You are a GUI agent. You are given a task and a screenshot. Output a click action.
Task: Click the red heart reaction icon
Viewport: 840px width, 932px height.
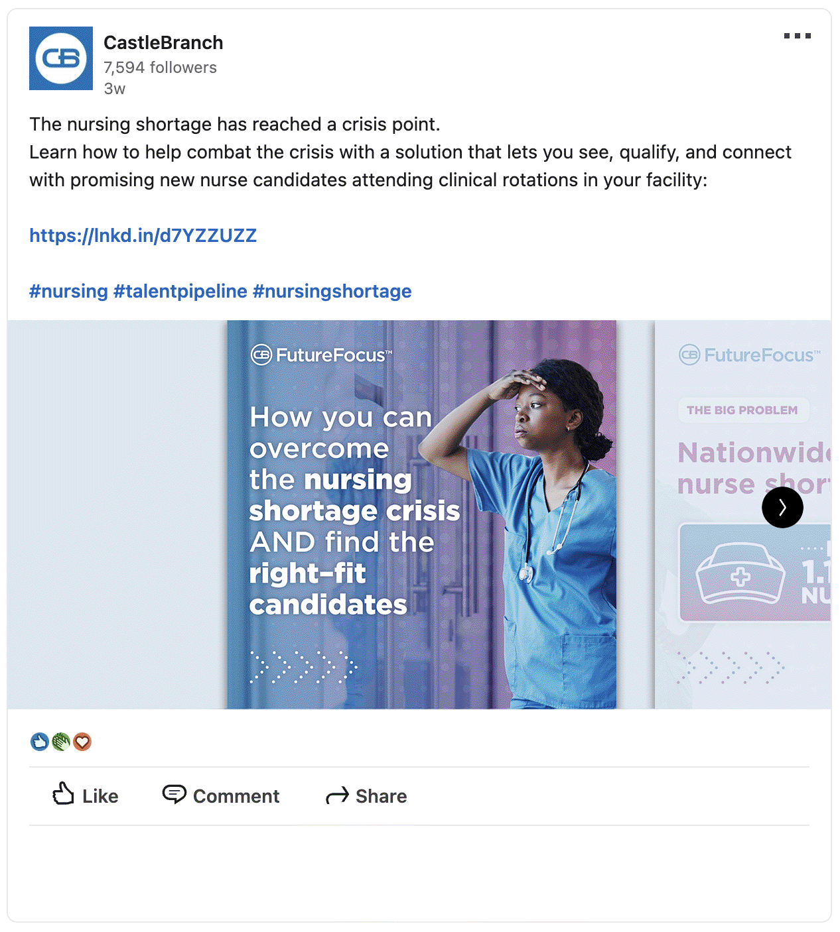click(x=82, y=742)
